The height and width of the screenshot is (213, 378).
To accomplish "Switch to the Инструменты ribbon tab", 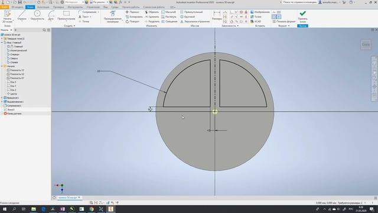I will click(75, 7).
